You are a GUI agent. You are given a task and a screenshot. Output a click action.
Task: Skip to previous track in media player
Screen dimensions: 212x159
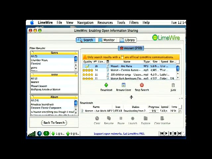[x=162, y=133]
